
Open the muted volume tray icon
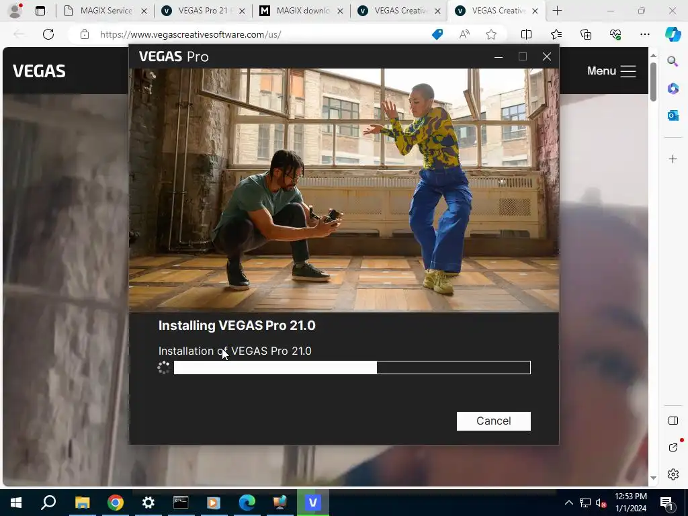(x=601, y=503)
